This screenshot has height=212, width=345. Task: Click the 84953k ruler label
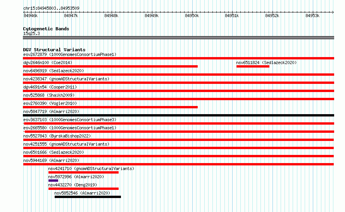(312, 16)
